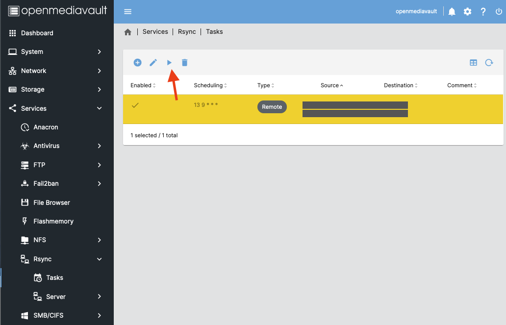Screen dimensions: 506x325
Task: Open Dashboard from the sidebar
Action: [x=37, y=33]
